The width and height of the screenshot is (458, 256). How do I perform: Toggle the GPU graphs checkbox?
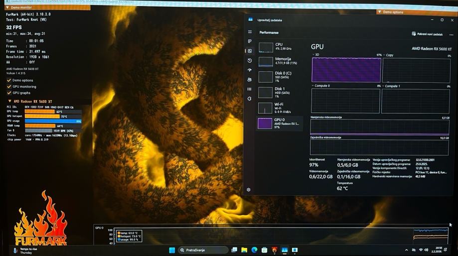pyautogui.click(x=9, y=93)
